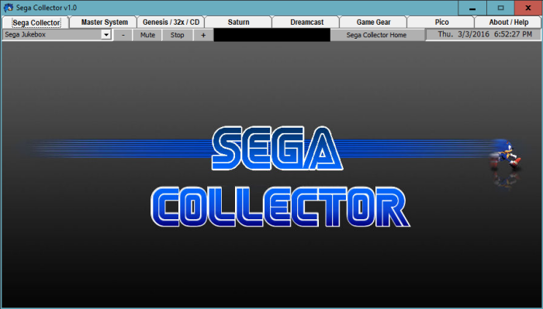Decrease jukebox volume with minus button
The image size is (543, 309).
pyautogui.click(x=123, y=35)
